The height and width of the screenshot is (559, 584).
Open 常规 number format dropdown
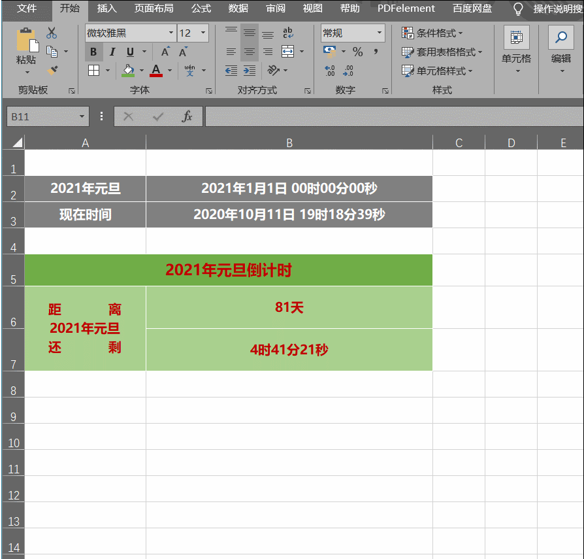(379, 33)
